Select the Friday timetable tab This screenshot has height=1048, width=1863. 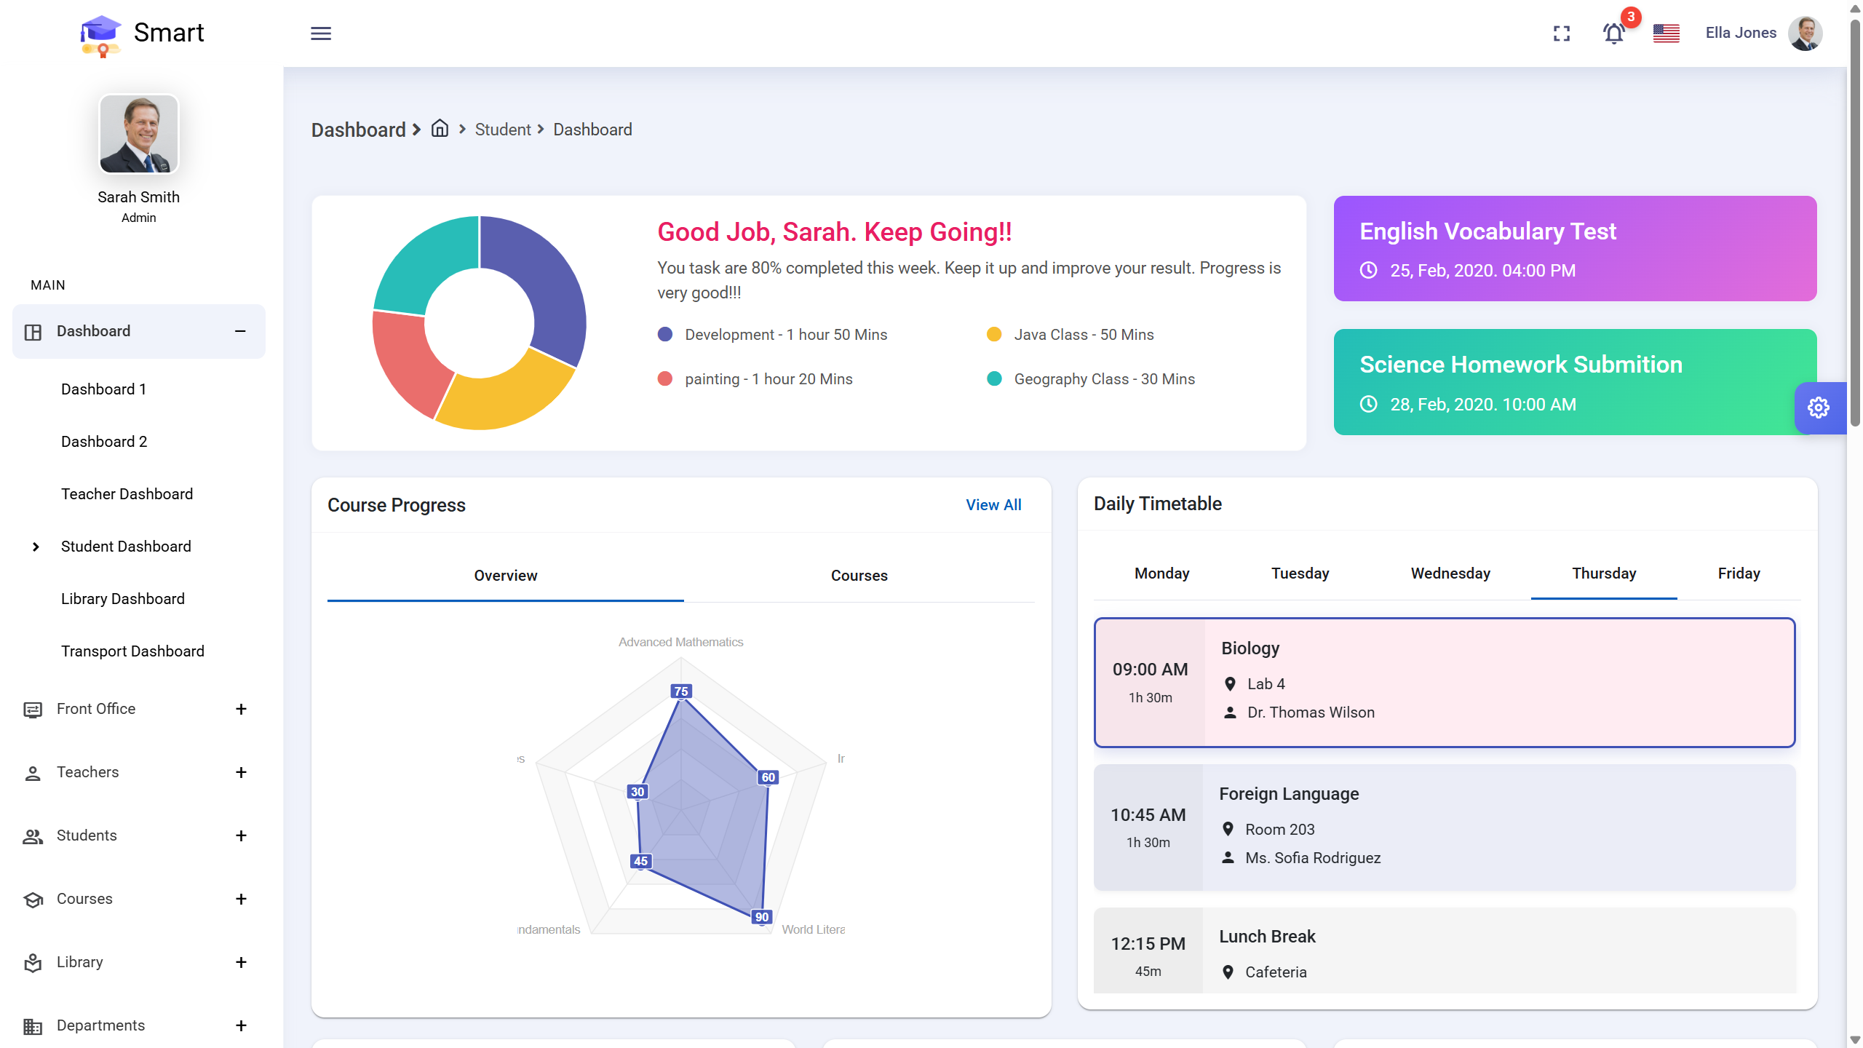tap(1739, 573)
